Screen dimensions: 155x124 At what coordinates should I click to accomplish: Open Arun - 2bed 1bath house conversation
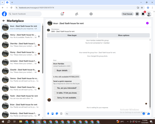click(21, 28)
